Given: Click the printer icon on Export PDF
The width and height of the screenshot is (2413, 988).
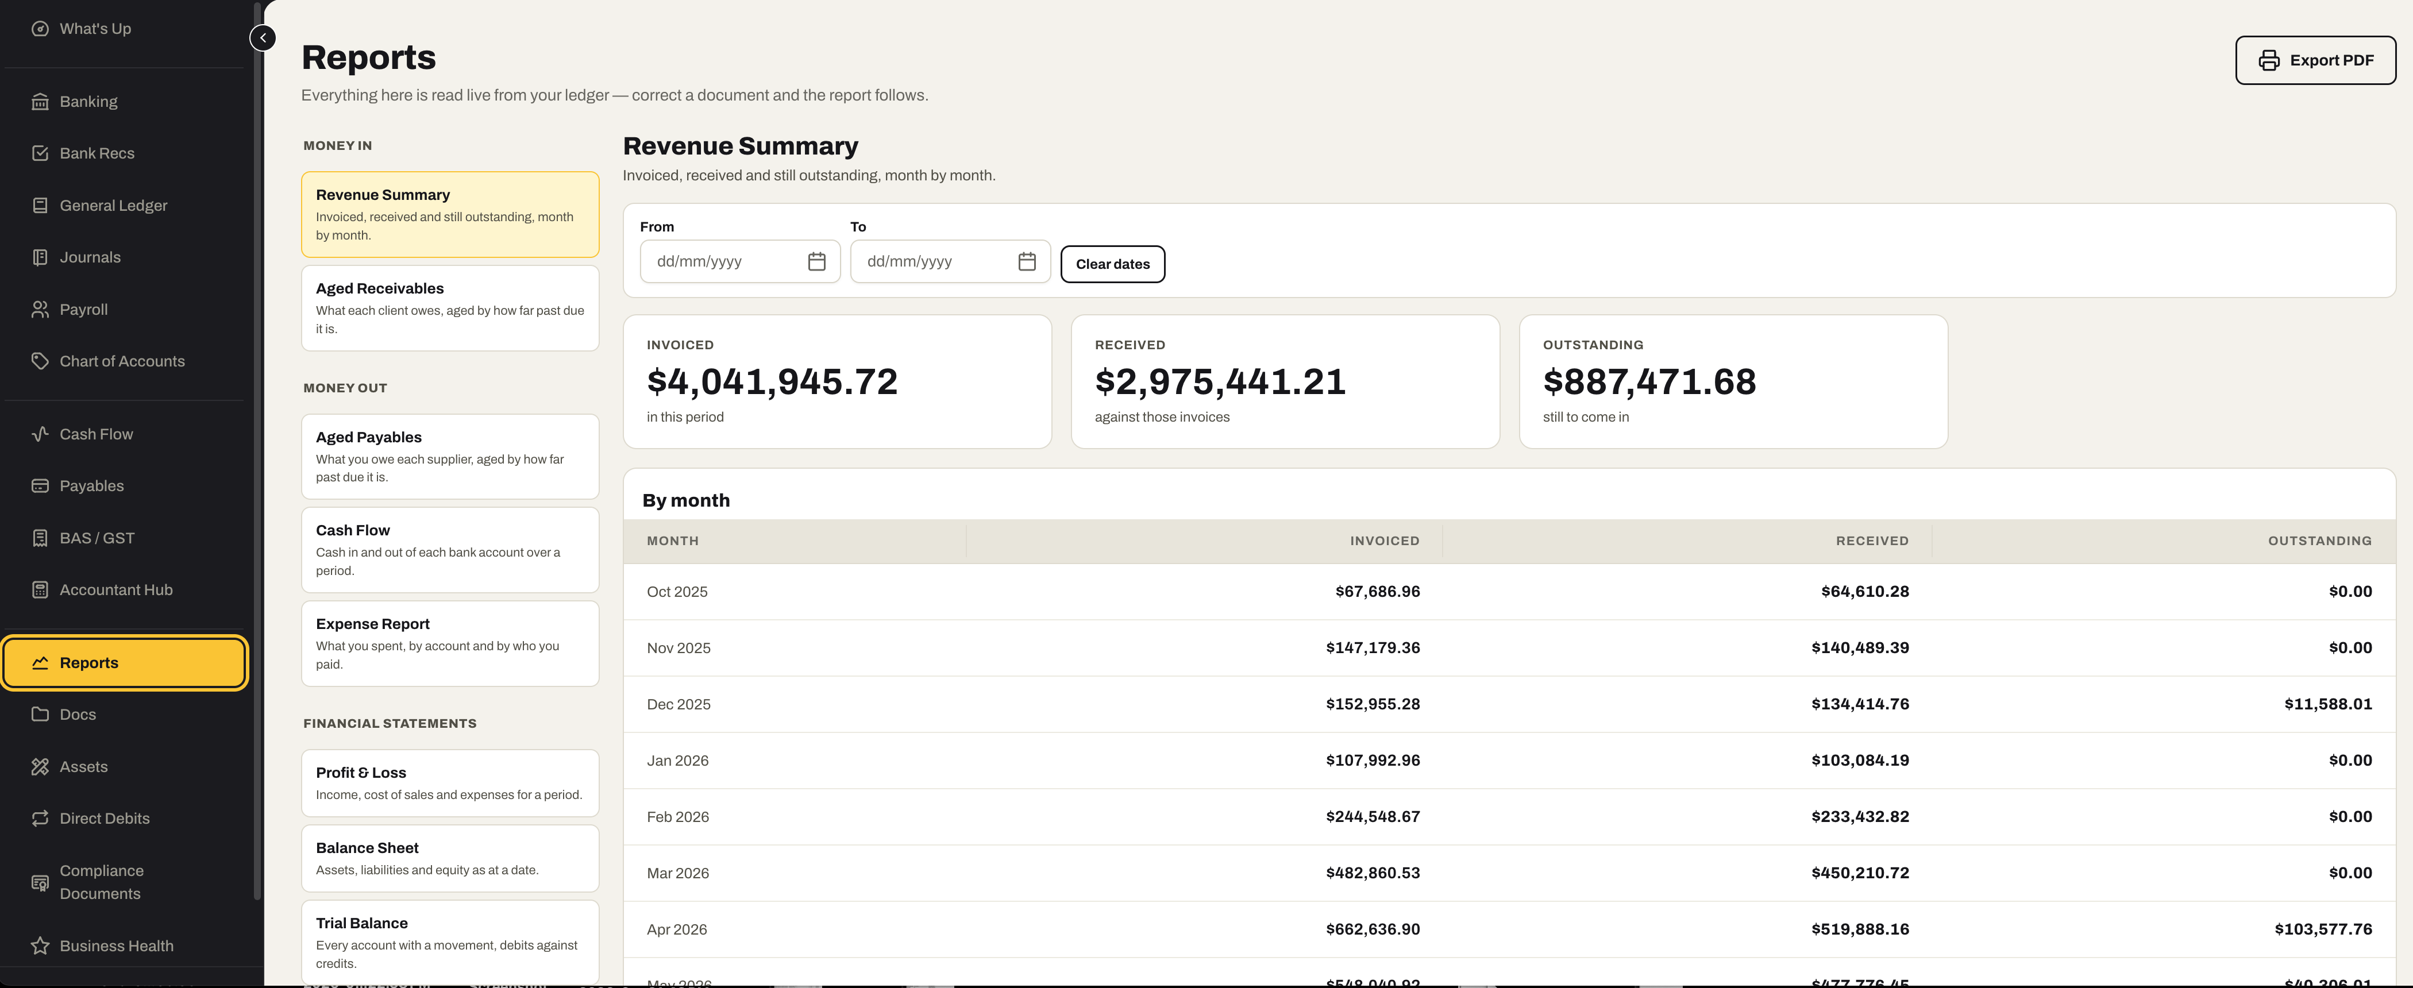Looking at the screenshot, I should point(2269,61).
